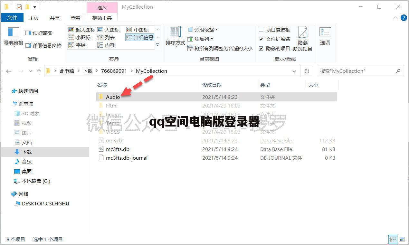Select the 播放 contextual tab
409x245 pixels.
coord(102,8)
